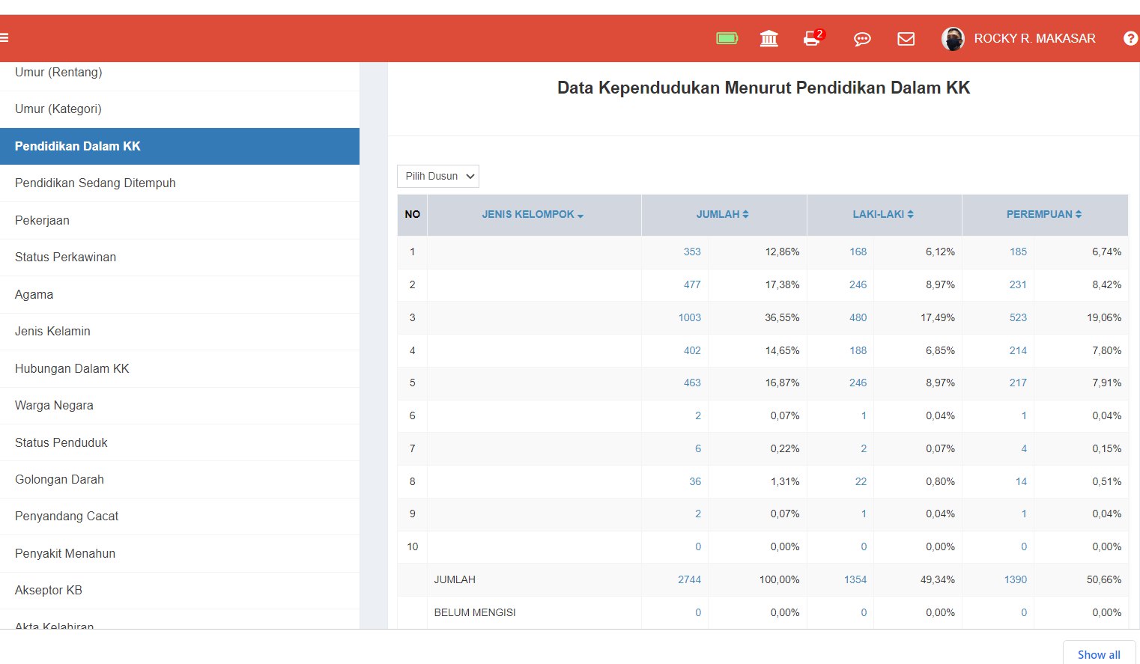Click the Show all button
This screenshot has width=1140, height=664.
(1099, 654)
